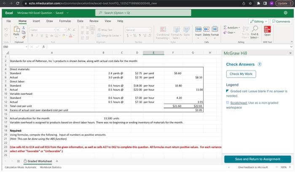
Task: Switch to the Draw tab
Action: pyautogui.click(x=49, y=21)
